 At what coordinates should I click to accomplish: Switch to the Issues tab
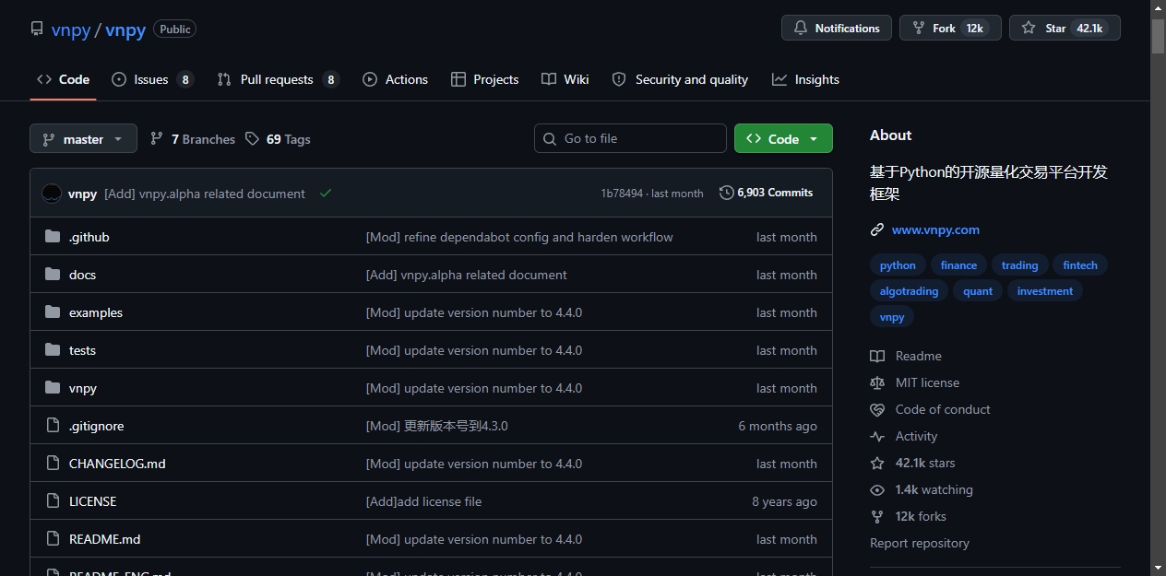(x=152, y=79)
